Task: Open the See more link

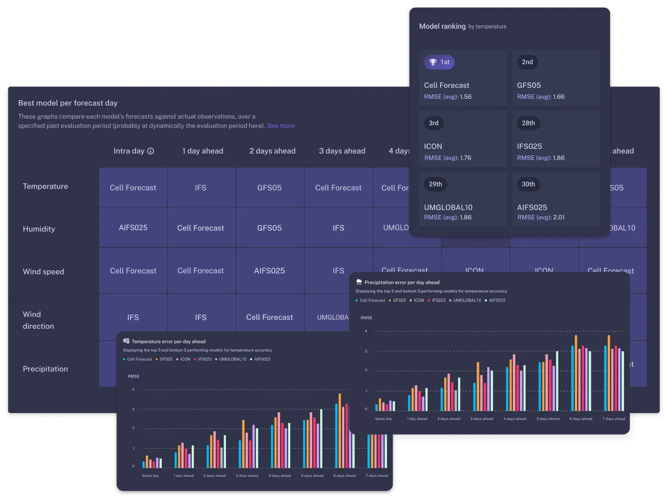Action: click(x=281, y=126)
